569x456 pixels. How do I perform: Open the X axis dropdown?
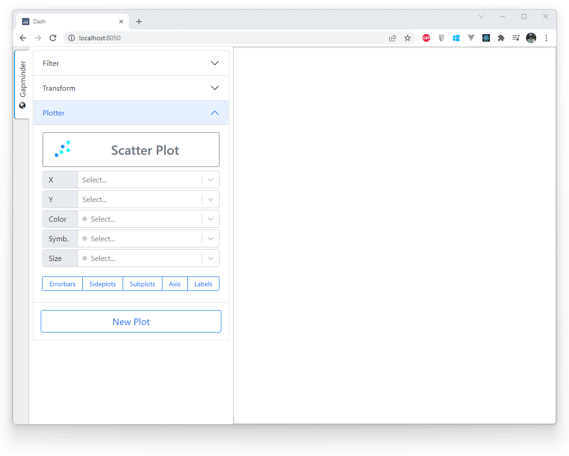(148, 180)
